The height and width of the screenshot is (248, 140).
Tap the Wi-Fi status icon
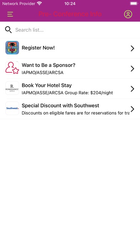tap(39, 4)
